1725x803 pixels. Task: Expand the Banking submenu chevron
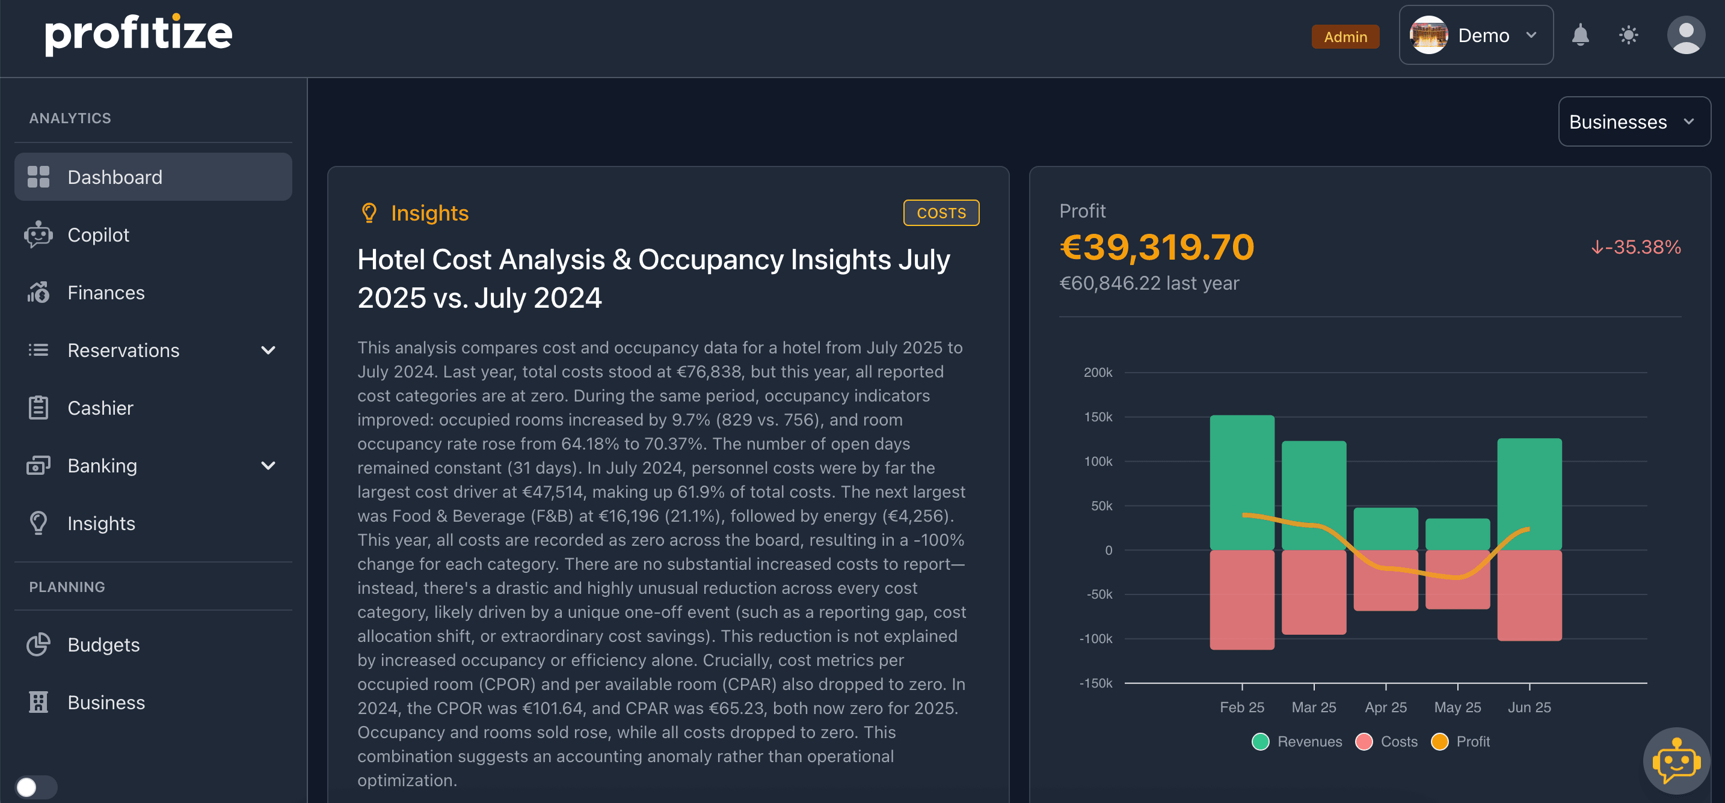(x=268, y=465)
